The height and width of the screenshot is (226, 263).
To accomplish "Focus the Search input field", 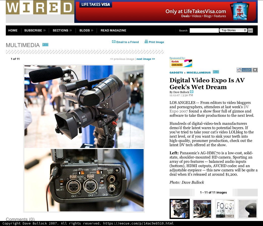I will [x=204, y=30].
